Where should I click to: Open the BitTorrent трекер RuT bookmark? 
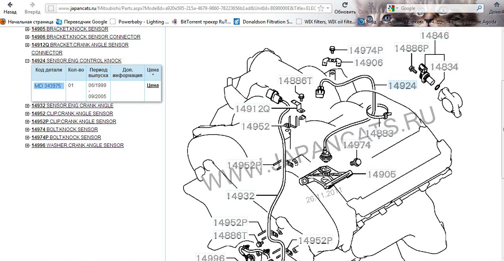click(x=201, y=22)
